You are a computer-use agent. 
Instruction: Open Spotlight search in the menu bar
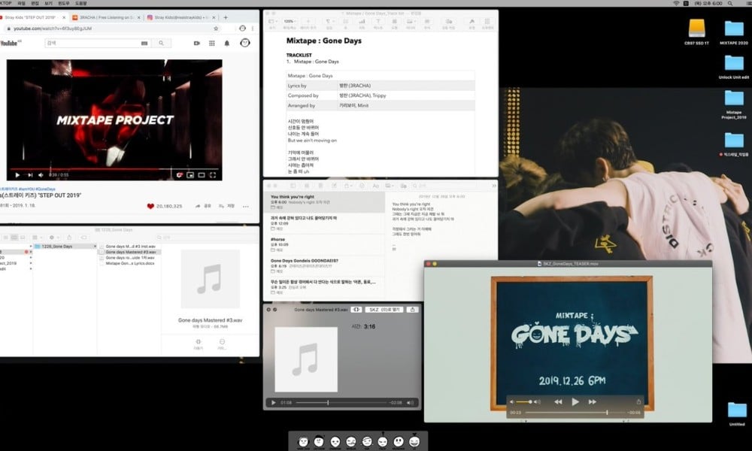730,3
